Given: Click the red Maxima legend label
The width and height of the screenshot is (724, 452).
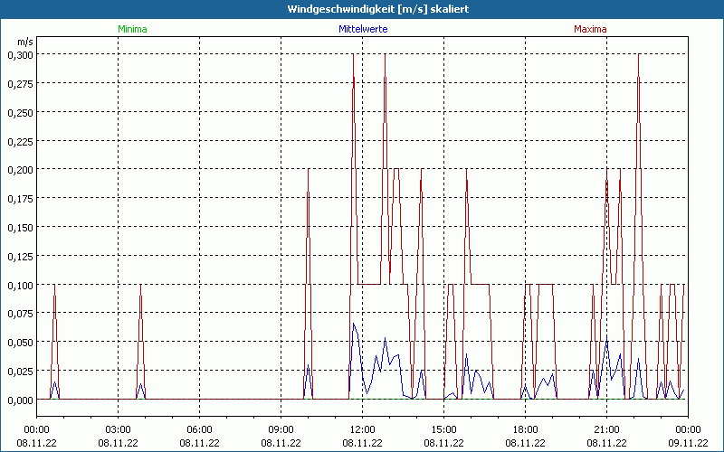Looking at the screenshot, I should pos(590,29).
